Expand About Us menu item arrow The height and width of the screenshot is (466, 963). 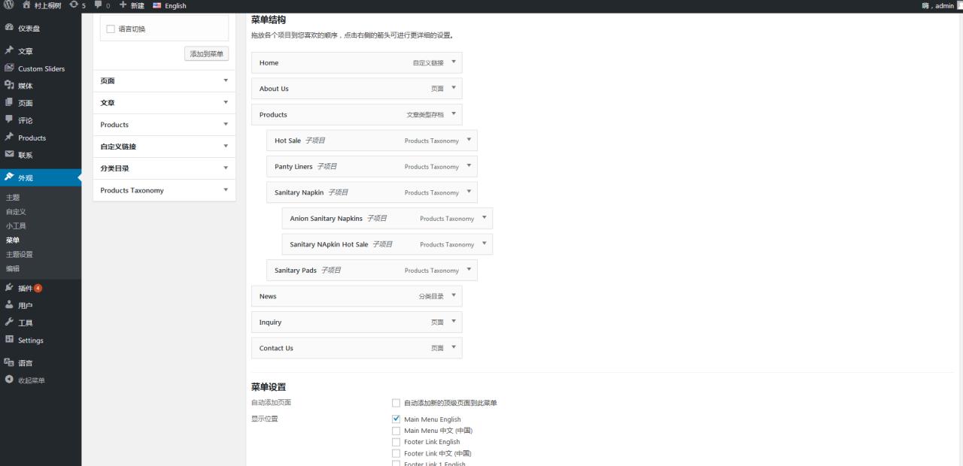[x=454, y=88]
